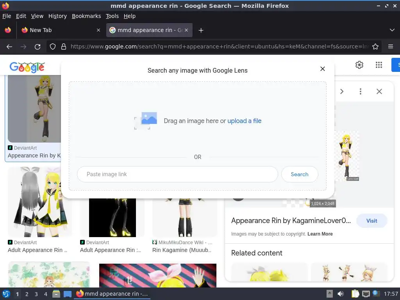Open the floral pastel image result
400x300 pixels.
(49, 275)
